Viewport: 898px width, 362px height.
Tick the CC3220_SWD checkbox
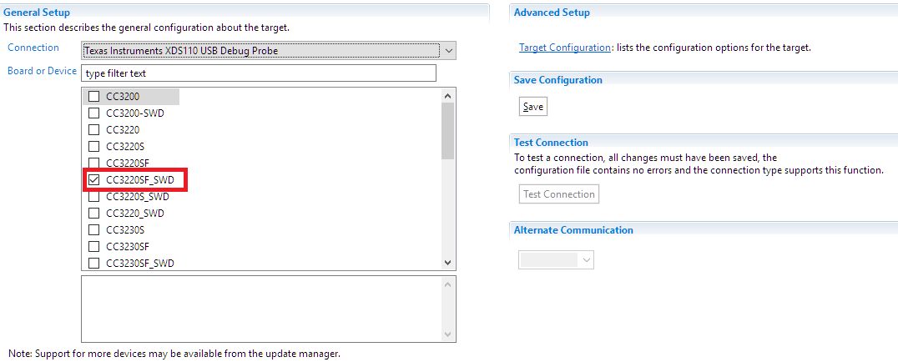click(94, 213)
